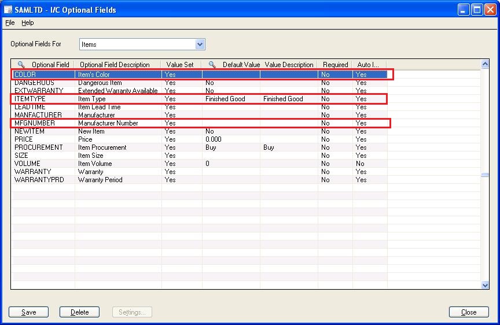The height and width of the screenshot is (325, 500).
Task: Select the SIZE optional field cell
Action: click(43, 156)
